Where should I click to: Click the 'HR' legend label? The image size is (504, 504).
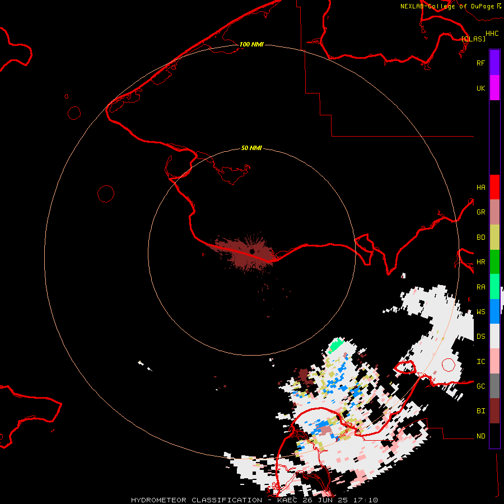[480, 262]
